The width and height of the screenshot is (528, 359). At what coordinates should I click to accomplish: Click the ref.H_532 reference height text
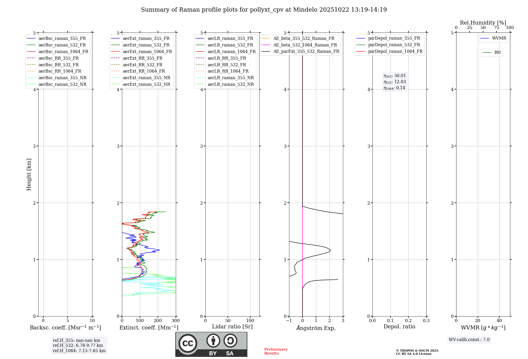(x=78, y=346)
